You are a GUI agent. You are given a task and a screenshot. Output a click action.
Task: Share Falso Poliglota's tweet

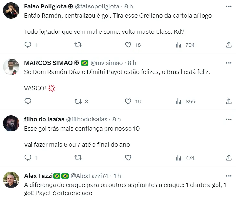(x=229, y=45)
